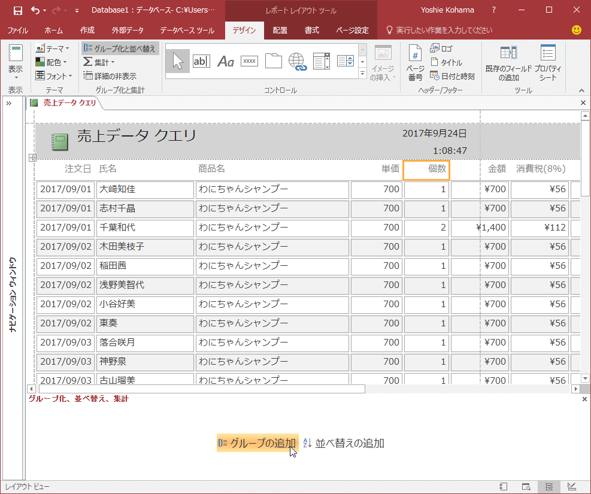The height and width of the screenshot is (494, 591).
Task: Open the フォント theme fonts dropdown
Action: click(53, 76)
